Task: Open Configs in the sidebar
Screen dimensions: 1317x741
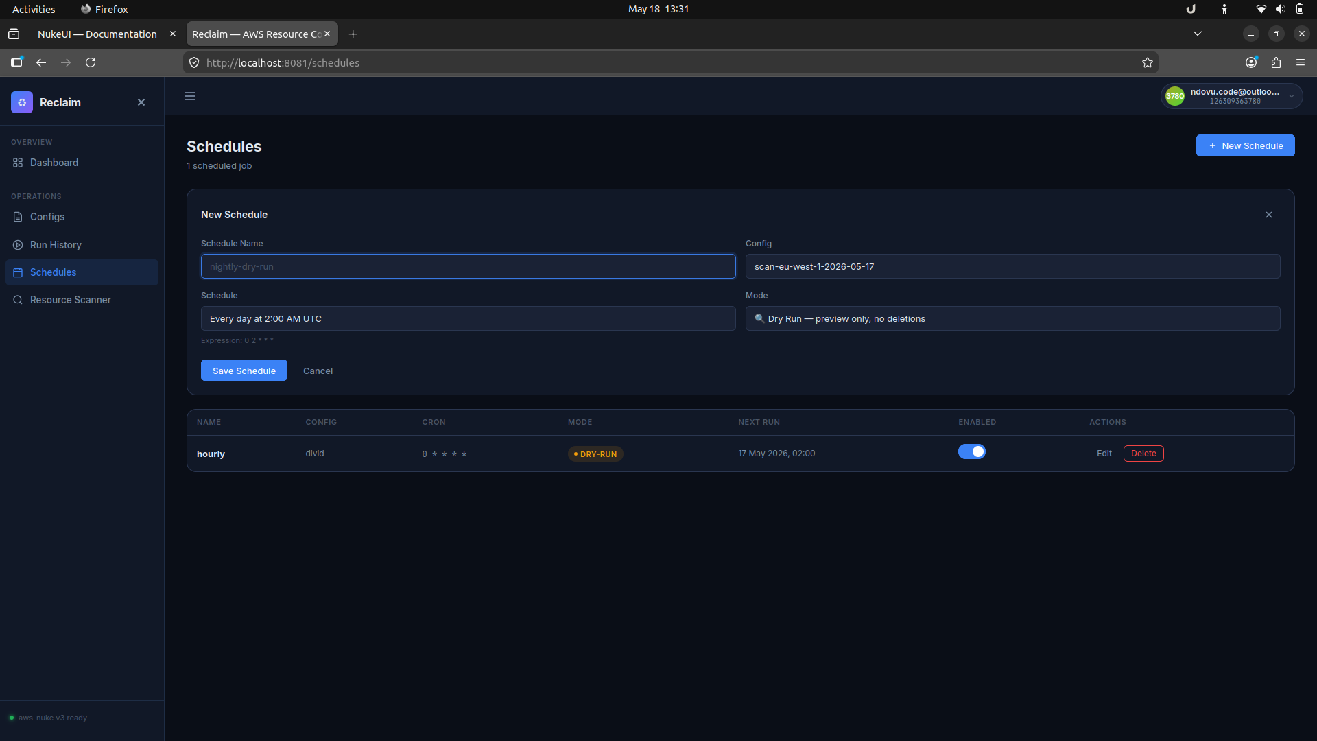Action: point(82,217)
